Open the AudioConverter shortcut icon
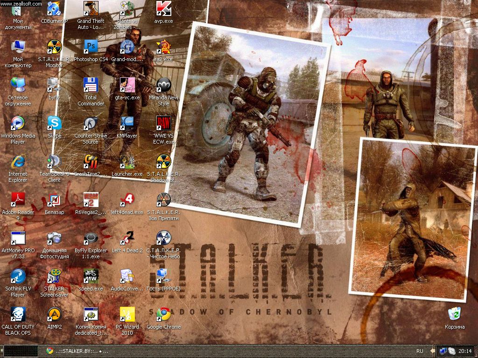The image size is (478, 358). pyautogui.click(x=127, y=276)
